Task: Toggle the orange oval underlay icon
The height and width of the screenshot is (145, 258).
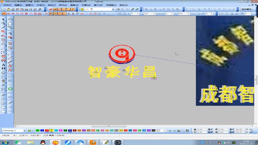Action: click(55, 14)
